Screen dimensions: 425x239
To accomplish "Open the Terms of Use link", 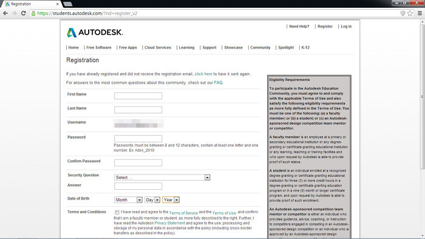I will point(224,213).
